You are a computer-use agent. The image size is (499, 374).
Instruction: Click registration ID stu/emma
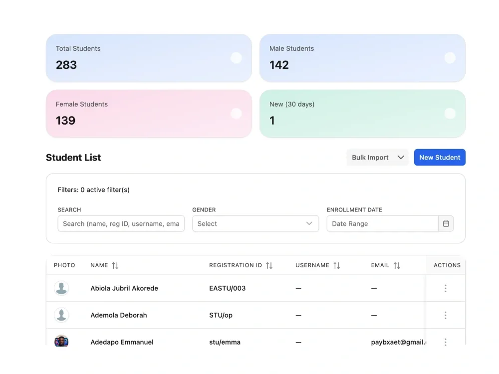pos(225,342)
